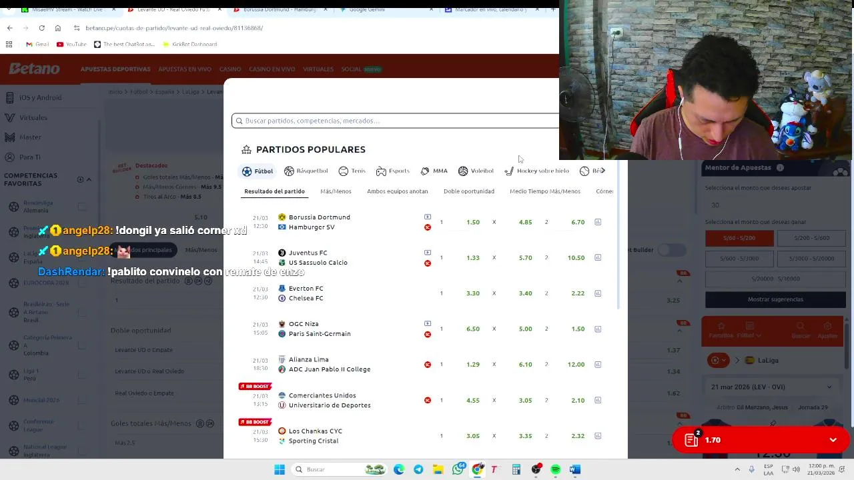Click live stream icon on Juventus FC row
The width and height of the screenshot is (854, 480).
click(428, 253)
